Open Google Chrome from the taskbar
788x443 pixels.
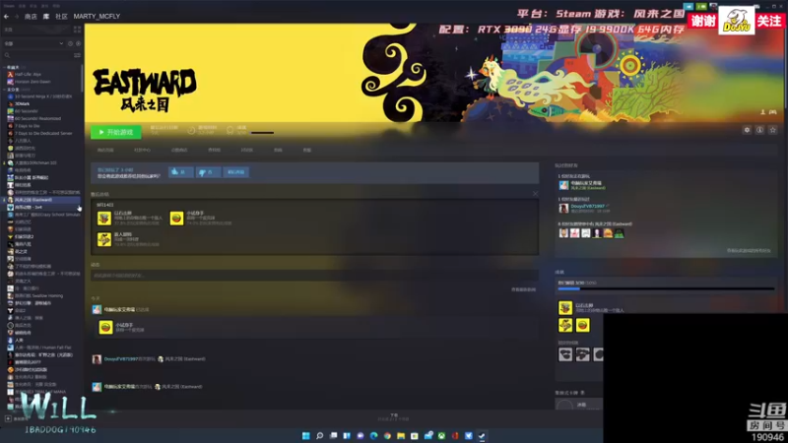387,436
